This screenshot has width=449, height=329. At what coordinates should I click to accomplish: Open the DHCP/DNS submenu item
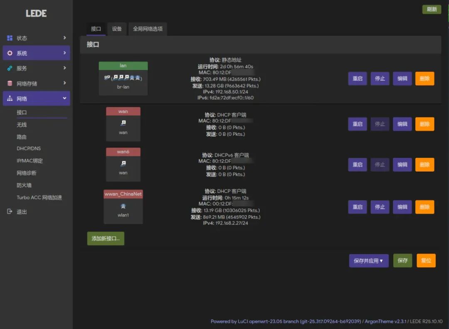click(x=29, y=148)
